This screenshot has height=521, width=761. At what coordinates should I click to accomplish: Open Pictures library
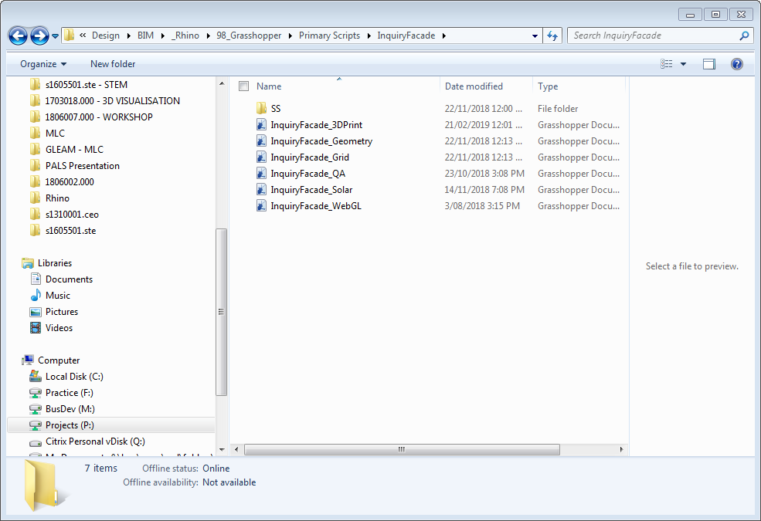62,312
